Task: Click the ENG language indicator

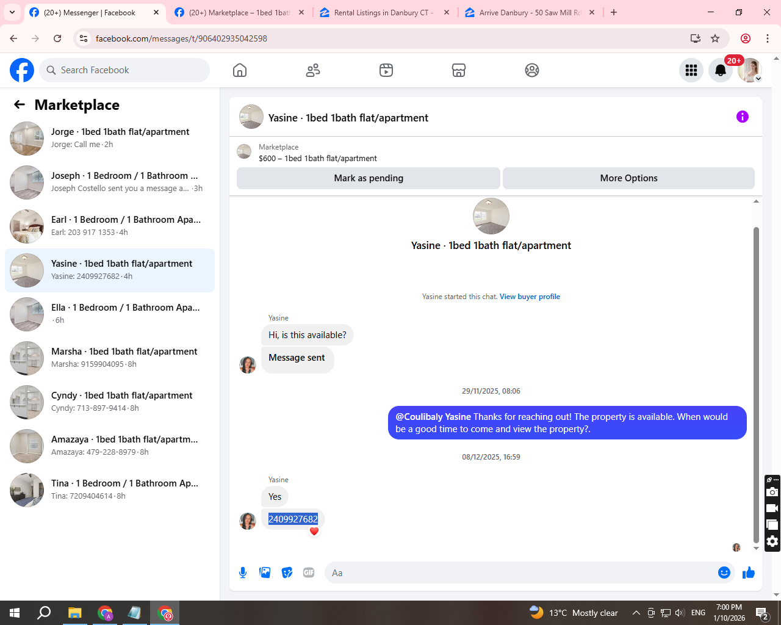Action: 699,613
